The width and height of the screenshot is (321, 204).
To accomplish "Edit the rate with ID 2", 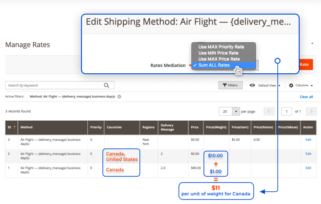I will [308, 154].
